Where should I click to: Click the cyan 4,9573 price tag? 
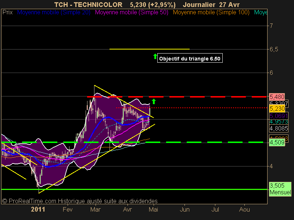coord(279,122)
